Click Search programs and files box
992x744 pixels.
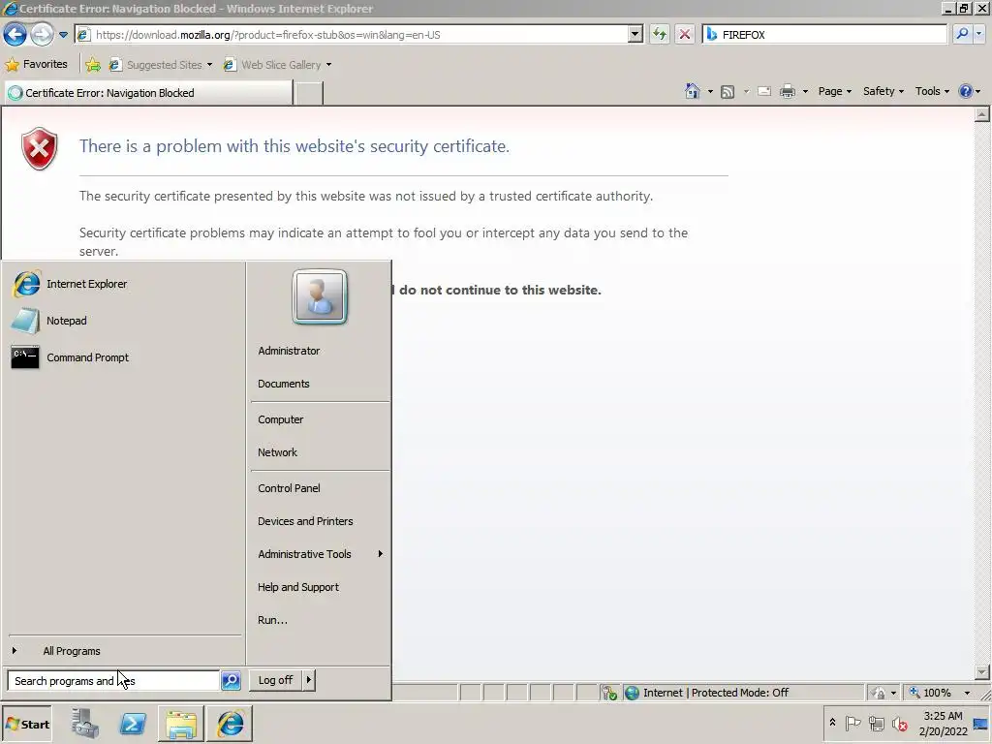click(x=113, y=681)
